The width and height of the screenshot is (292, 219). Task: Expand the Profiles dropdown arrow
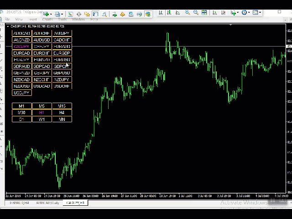(62, 14)
